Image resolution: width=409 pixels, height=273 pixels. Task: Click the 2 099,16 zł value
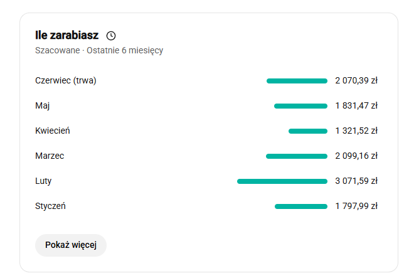[356, 156]
